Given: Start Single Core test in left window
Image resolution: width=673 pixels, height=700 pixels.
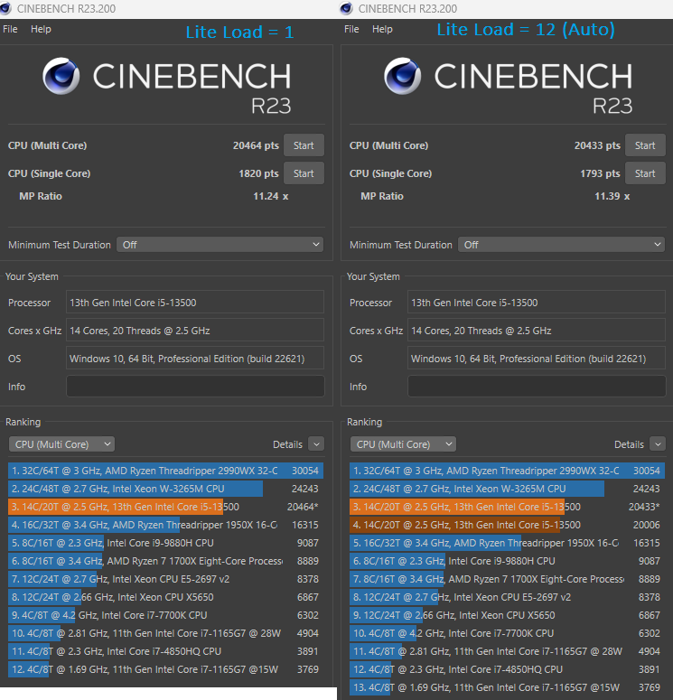Looking at the screenshot, I should tap(304, 173).
